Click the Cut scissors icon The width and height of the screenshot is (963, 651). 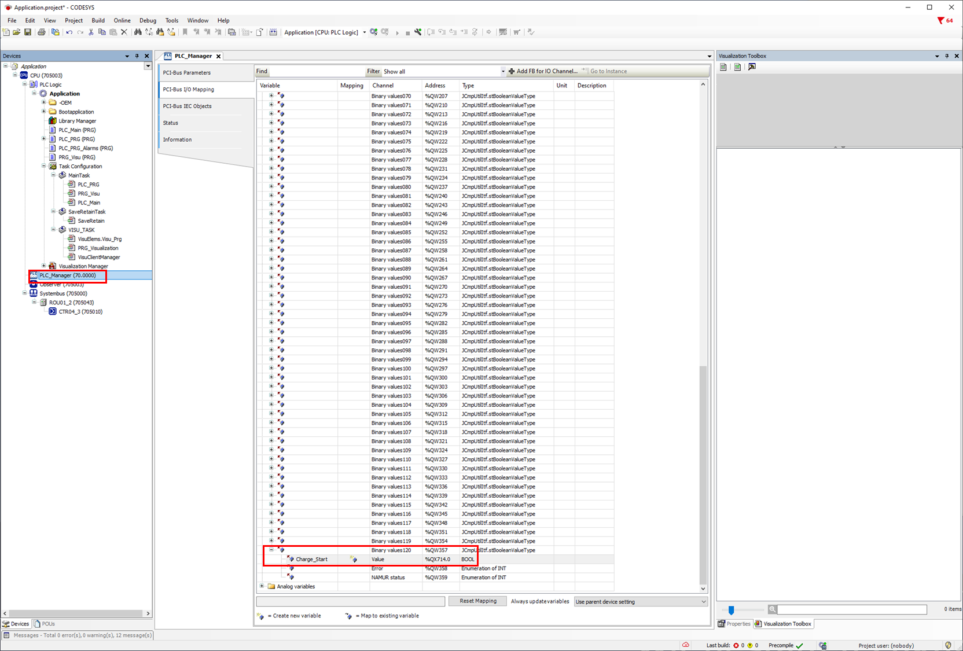point(91,32)
